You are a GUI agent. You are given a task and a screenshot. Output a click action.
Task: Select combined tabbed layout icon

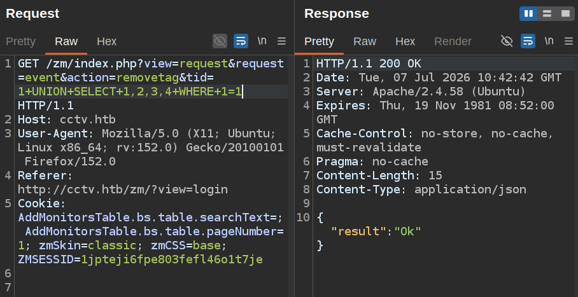[565, 13]
